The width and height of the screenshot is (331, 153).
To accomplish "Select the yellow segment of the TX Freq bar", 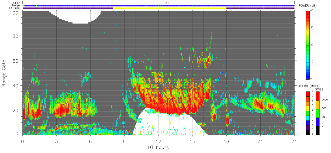I will tap(170, 8).
